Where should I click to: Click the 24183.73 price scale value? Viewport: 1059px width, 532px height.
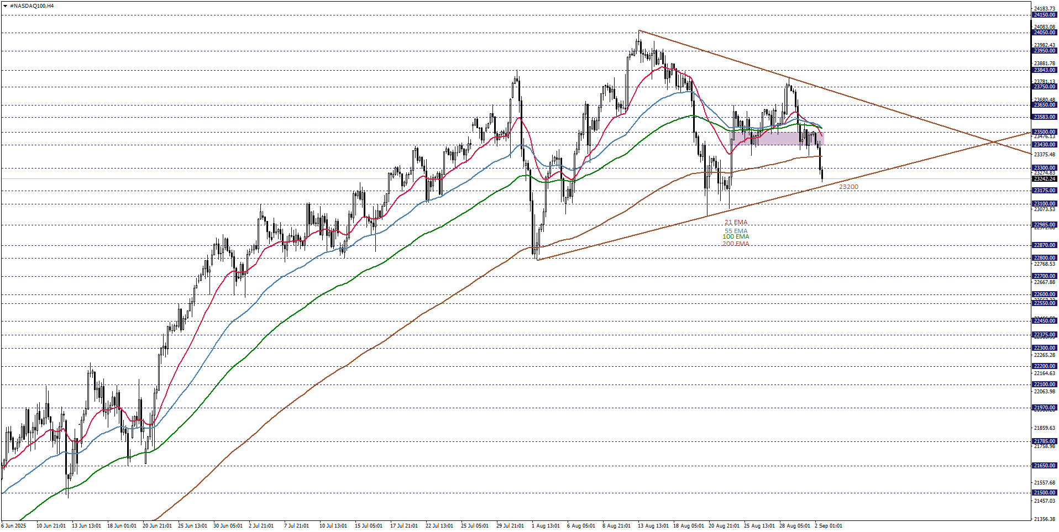point(1045,9)
